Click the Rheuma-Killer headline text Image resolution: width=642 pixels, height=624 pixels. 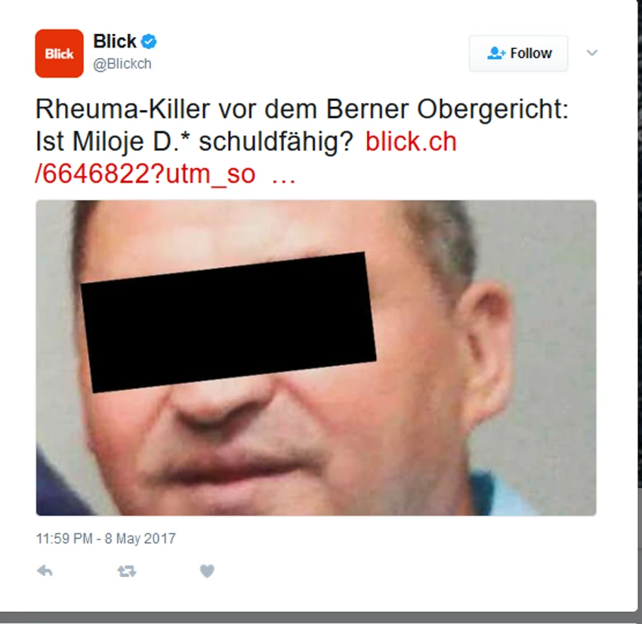[302, 109]
